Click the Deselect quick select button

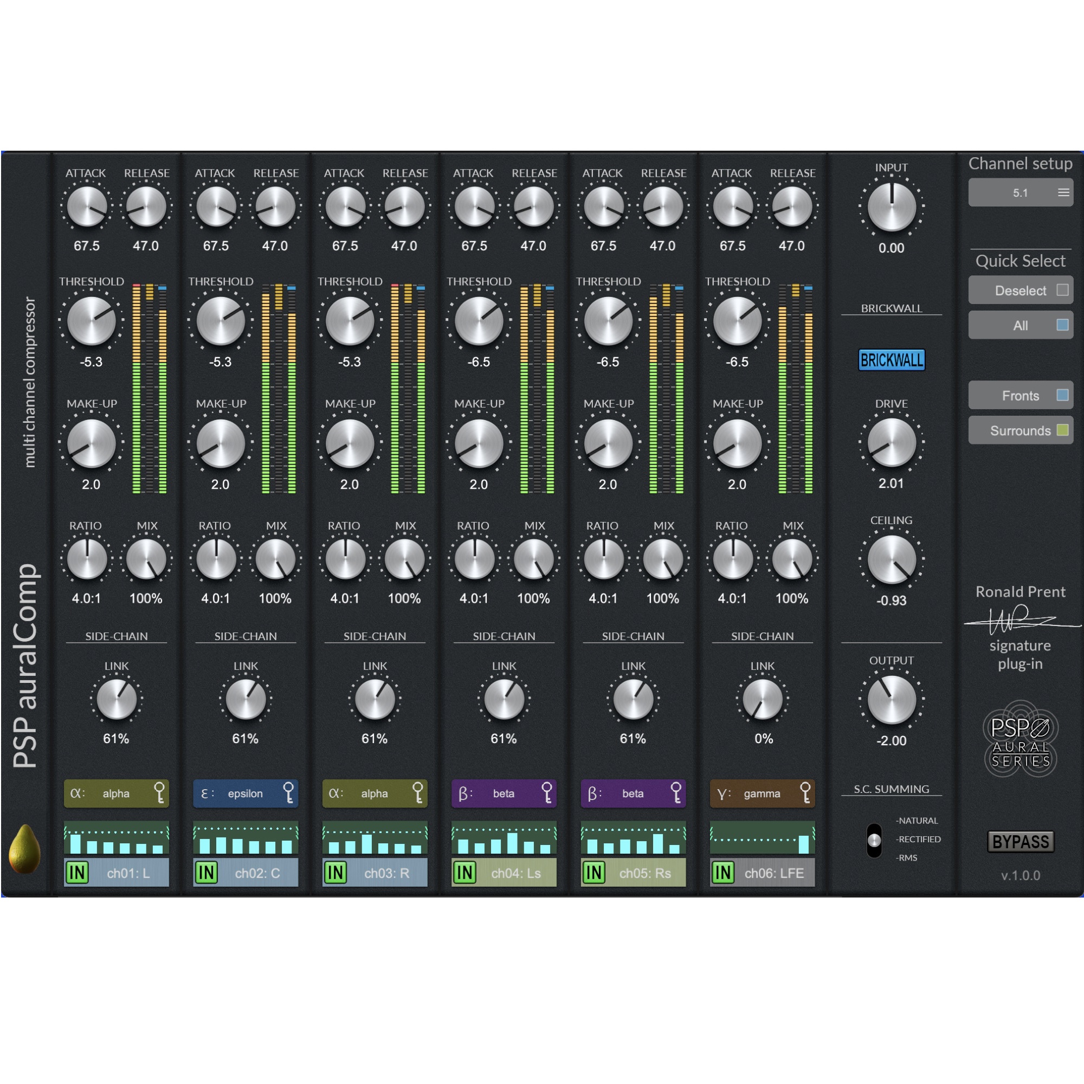[1020, 290]
